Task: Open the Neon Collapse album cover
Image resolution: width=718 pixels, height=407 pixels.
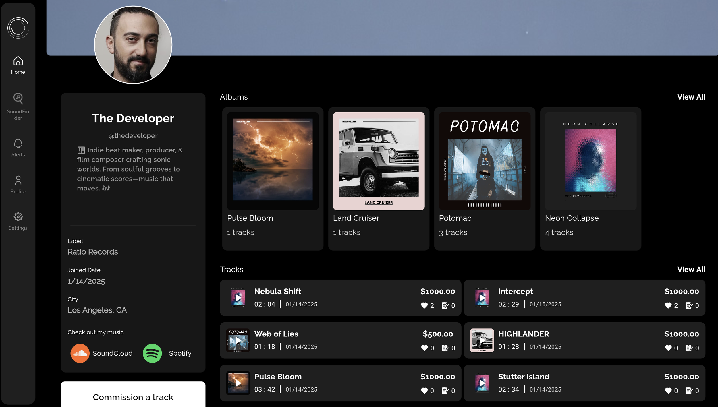Action: [x=590, y=161]
